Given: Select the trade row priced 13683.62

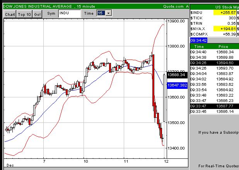Looking at the screenshot, I should click(x=215, y=84).
